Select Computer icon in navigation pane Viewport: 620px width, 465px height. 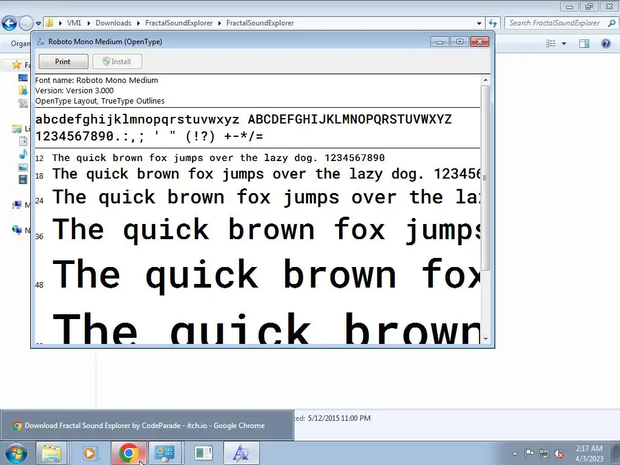(x=16, y=205)
